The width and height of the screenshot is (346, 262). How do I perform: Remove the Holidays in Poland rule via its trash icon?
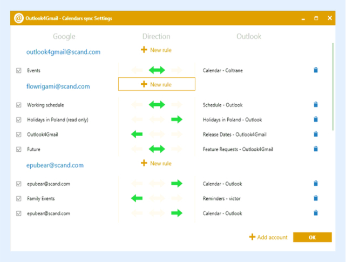(x=316, y=119)
